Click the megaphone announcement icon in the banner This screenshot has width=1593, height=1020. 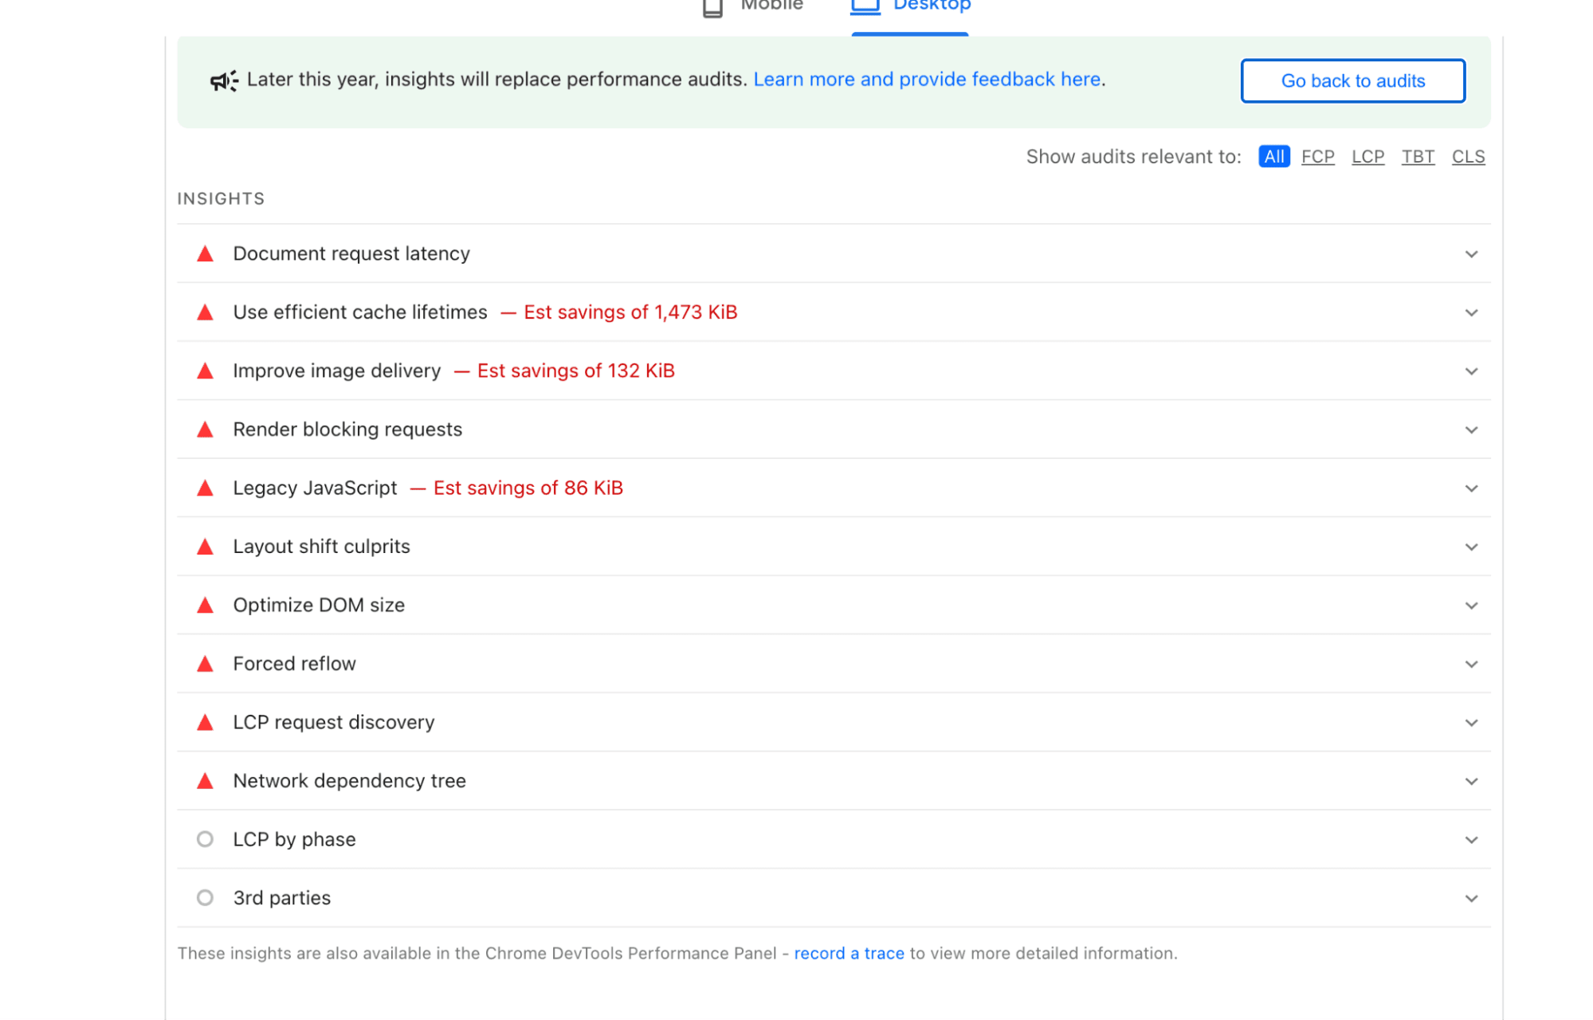[x=224, y=80]
